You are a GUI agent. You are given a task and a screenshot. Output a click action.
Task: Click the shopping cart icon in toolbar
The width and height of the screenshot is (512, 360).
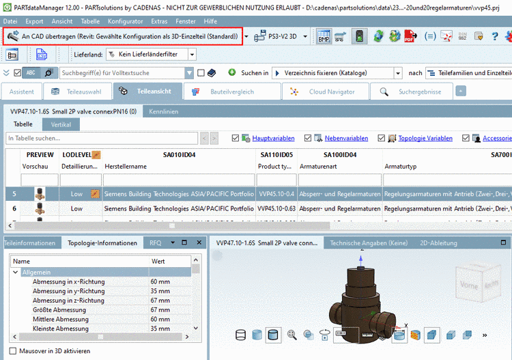coord(340,36)
